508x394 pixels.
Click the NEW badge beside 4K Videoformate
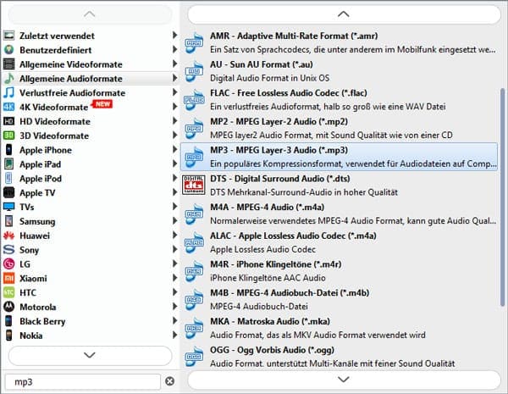tap(102, 103)
